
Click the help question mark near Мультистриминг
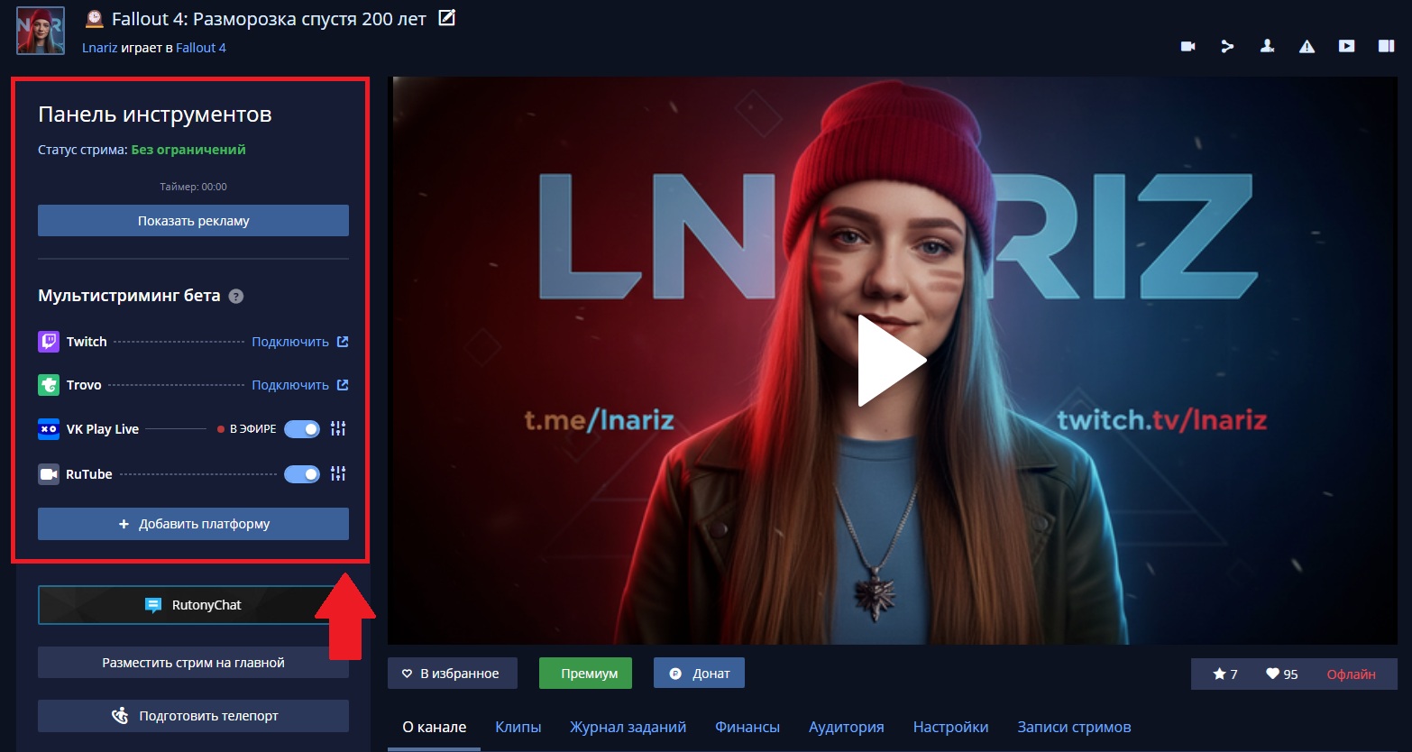click(x=236, y=296)
